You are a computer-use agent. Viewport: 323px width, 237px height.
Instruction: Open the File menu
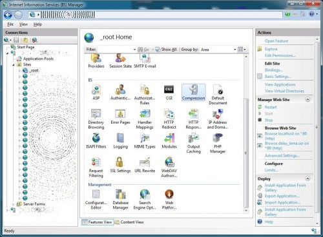tap(10, 24)
